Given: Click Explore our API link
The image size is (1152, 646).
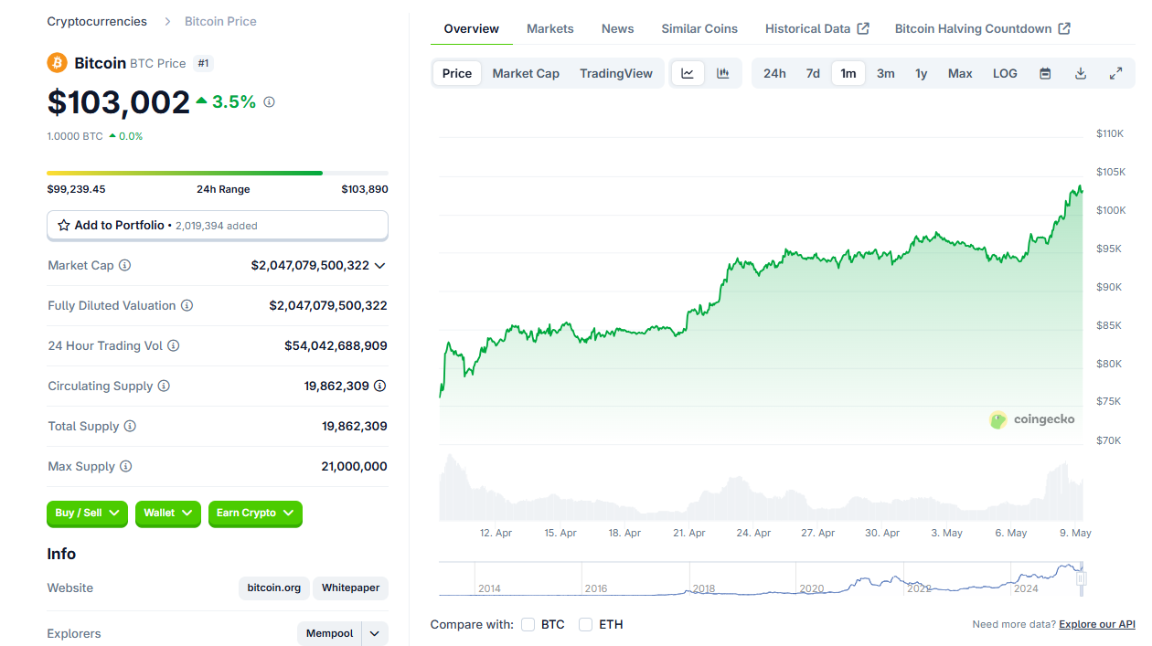Looking at the screenshot, I should point(1097,624).
